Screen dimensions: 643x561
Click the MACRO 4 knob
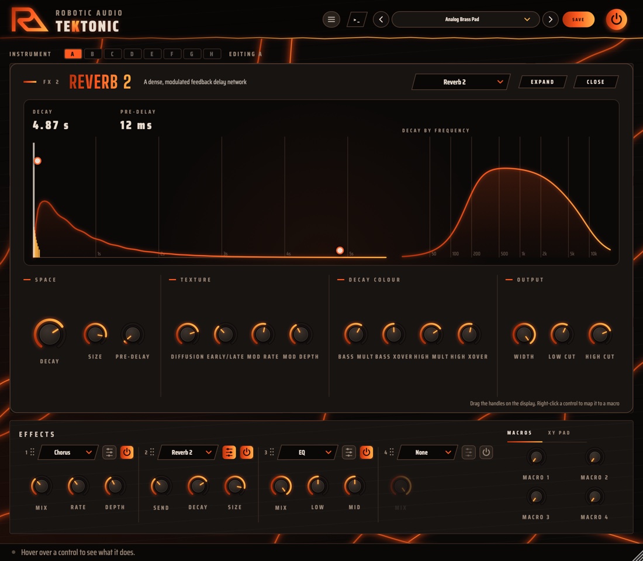[x=594, y=497]
